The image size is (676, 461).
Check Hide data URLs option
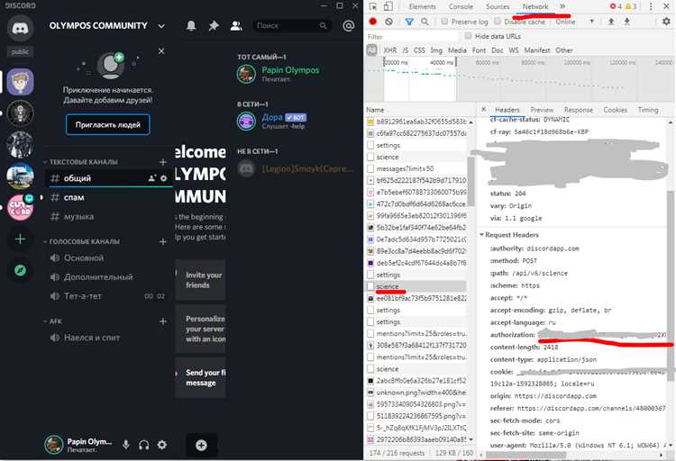pyautogui.click(x=468, y=36)
